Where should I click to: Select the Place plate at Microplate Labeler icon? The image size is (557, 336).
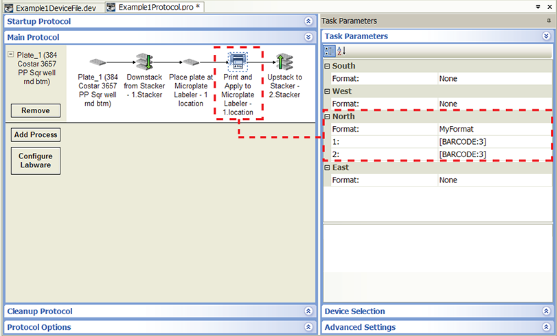tap(190, 62)
